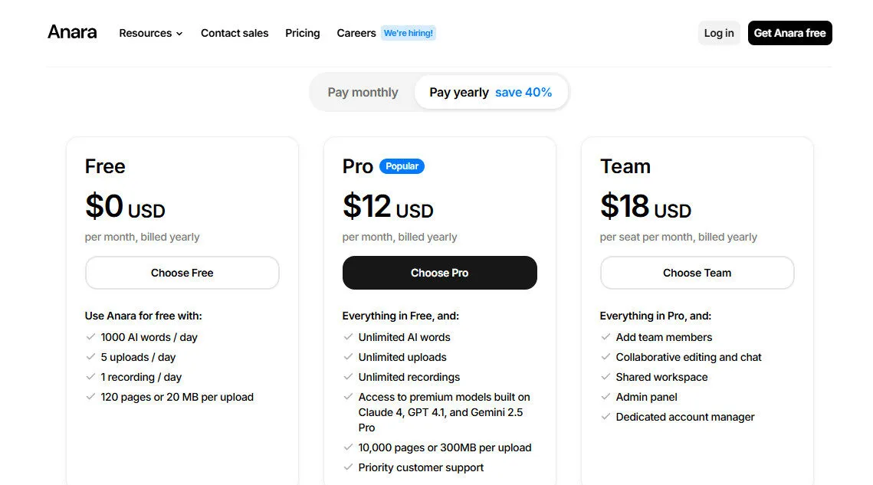Click the checkmark beside 1000 AI words per day
This screenshot has height=485, width=873.
[90, 337]
